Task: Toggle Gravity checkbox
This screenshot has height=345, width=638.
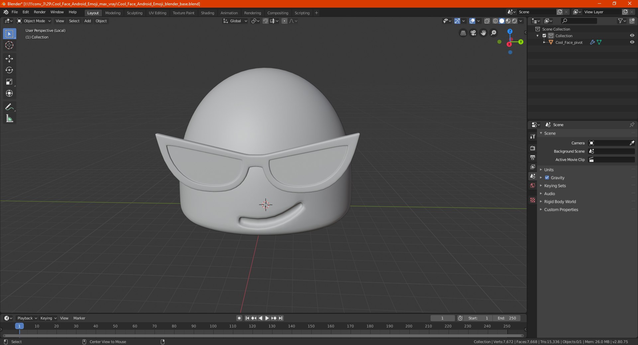Action: click(547, 177)
